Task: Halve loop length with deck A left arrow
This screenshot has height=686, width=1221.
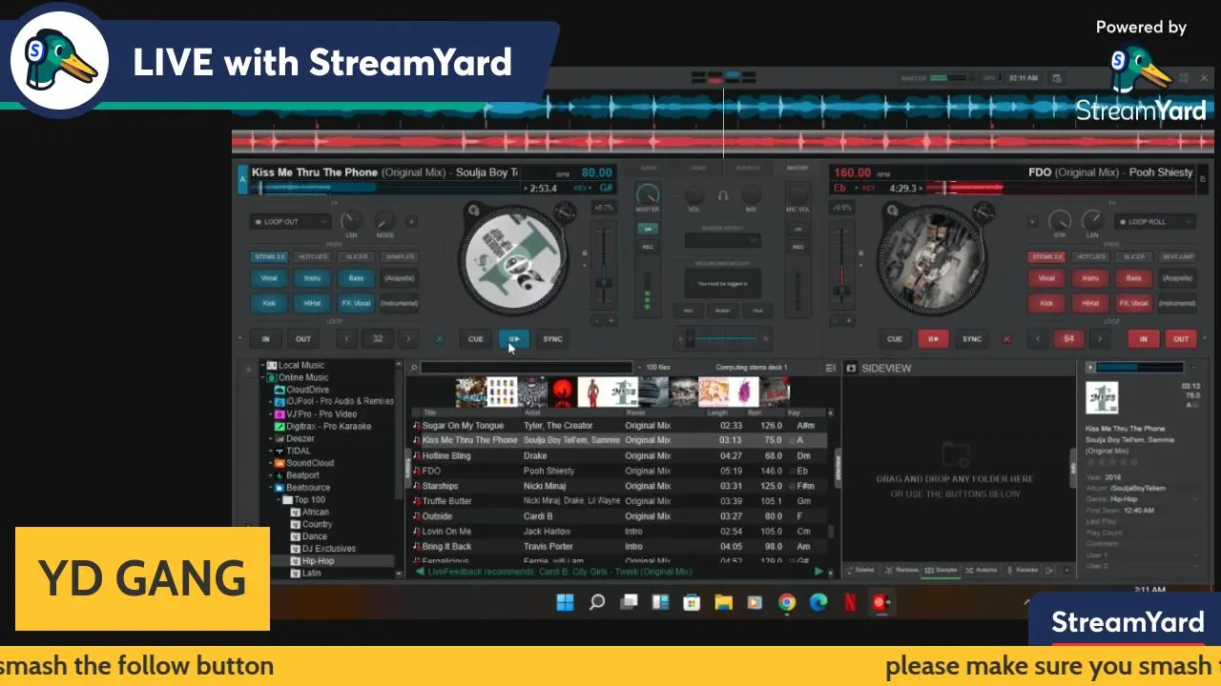Action: coord(346,339)
